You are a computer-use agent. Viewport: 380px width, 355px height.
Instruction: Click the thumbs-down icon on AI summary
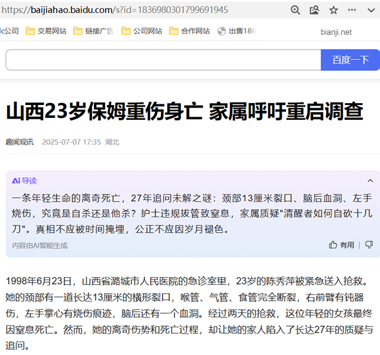pyautogui.click(x=369, y=245)
